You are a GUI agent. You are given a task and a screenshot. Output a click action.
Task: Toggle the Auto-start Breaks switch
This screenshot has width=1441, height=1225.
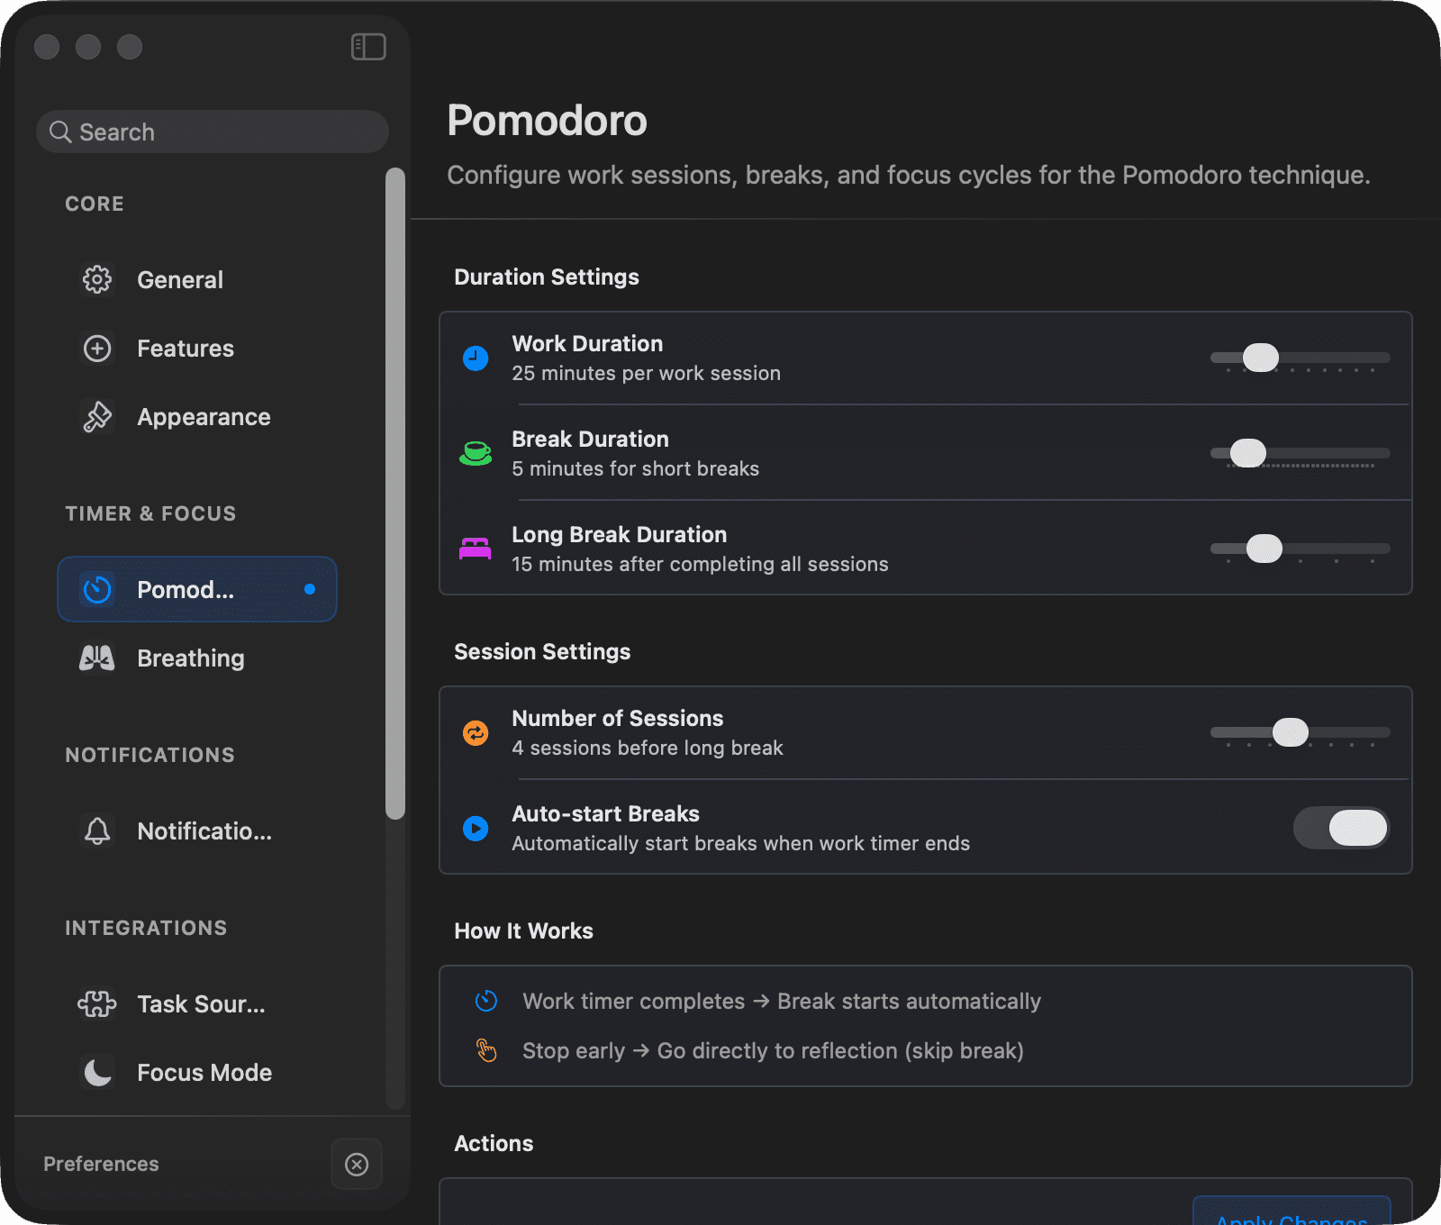(1342, 828)
